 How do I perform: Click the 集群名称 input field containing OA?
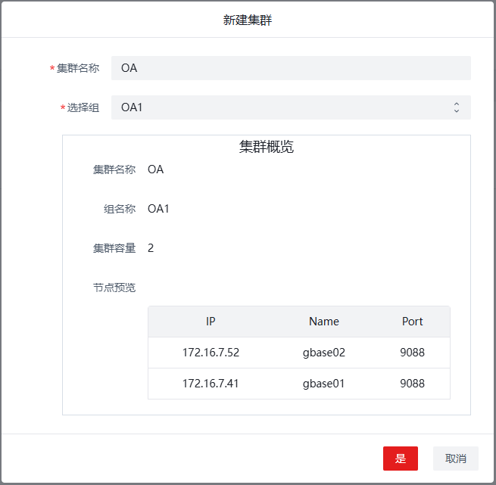(x=291, y=68)
